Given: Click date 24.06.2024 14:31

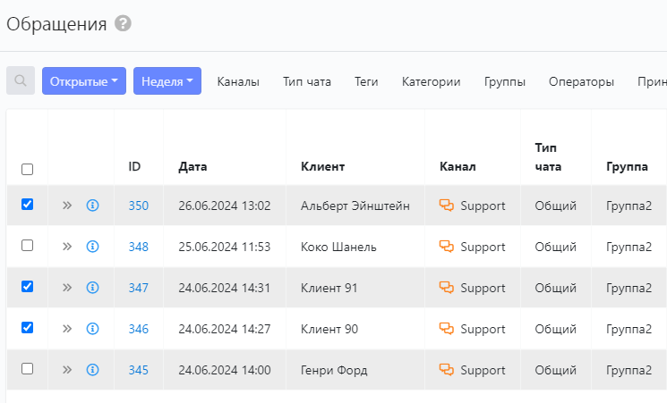Looking at the screenshot, I should pos(225,288).
